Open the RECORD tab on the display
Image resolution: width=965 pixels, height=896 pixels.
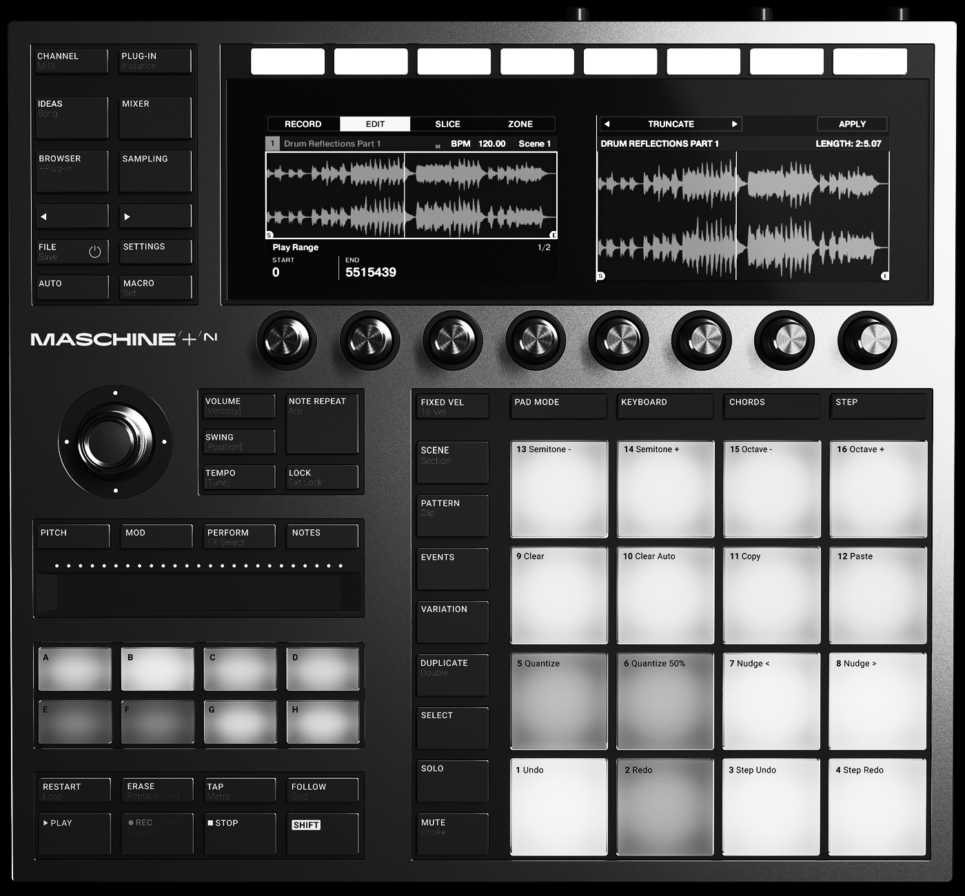(303, 124)
